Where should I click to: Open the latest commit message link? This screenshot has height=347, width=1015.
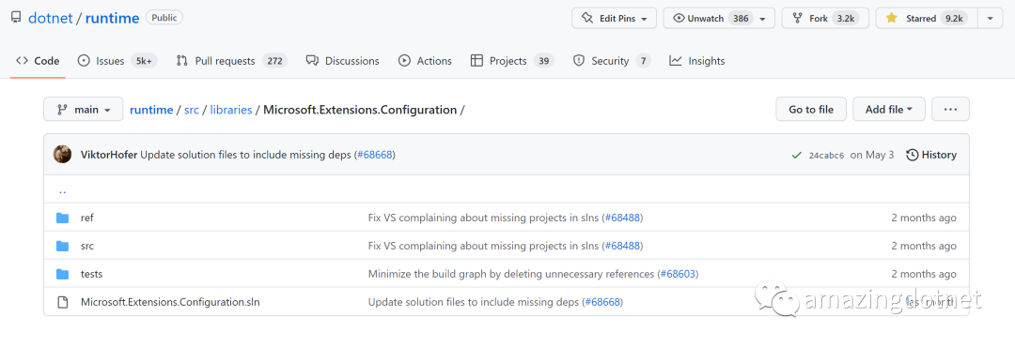pyautogui.click(x=247, y=155)
